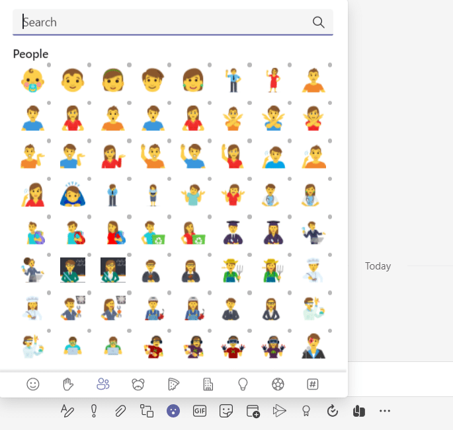Set delivery options with exclamation icon

click(x=94, y=411)
